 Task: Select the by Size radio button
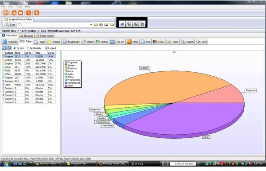[x=15, y=48]
